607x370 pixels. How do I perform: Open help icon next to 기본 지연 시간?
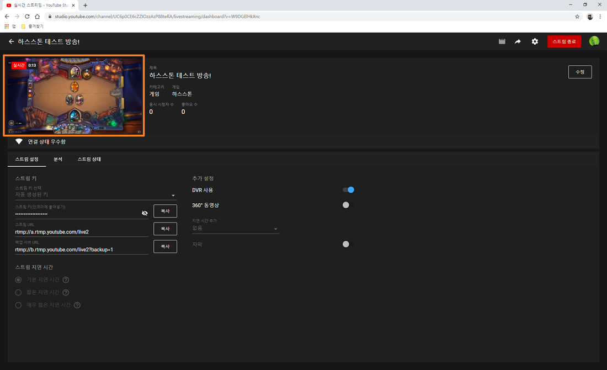(x=66, y=280)
